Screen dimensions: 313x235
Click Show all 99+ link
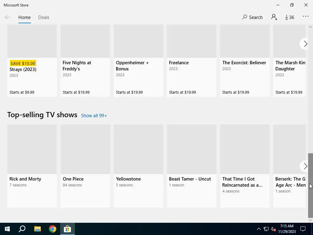pos(94,115)
